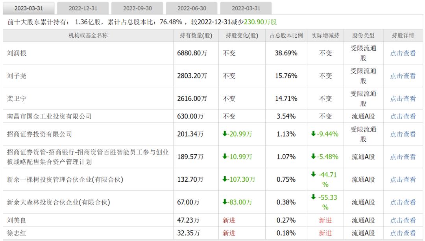Click the 持有数量(股) column header

click(x=196, y=35)
